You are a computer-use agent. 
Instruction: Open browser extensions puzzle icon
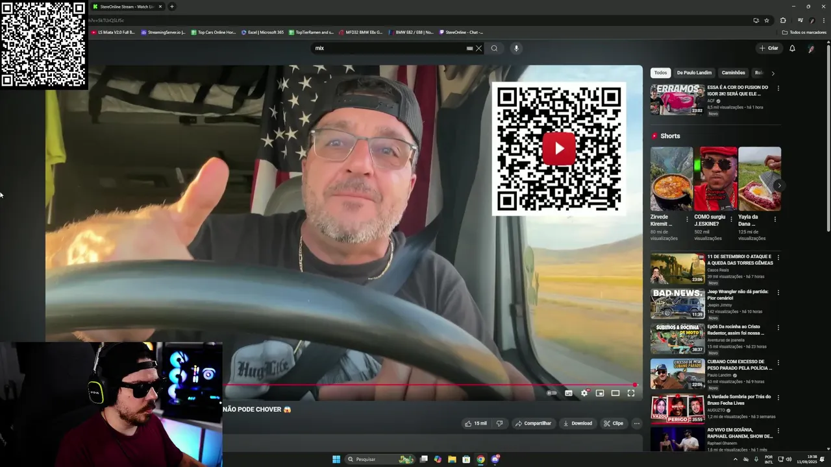(x=783, y=20)
